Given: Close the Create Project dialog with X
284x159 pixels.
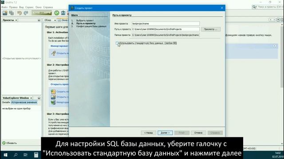Looking at the screenshot, I should pos(222,8).
